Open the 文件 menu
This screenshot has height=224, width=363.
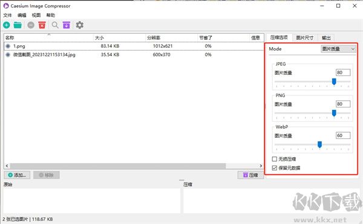(x=7, y=15)
